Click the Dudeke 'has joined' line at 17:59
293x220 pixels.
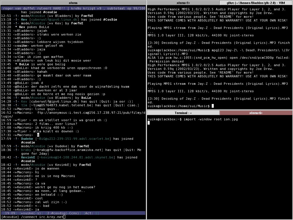[67, 140]
